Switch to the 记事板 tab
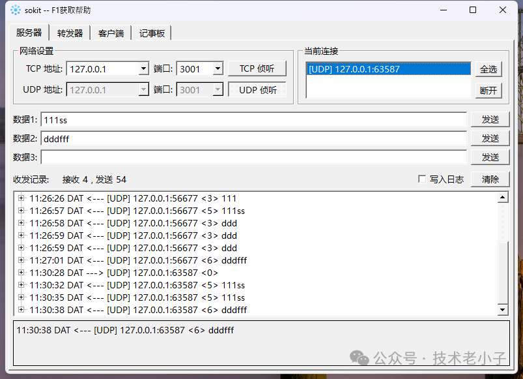 tap(151, 32)
